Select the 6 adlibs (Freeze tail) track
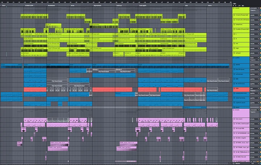The image size is (261, 165). coord(241,30)
